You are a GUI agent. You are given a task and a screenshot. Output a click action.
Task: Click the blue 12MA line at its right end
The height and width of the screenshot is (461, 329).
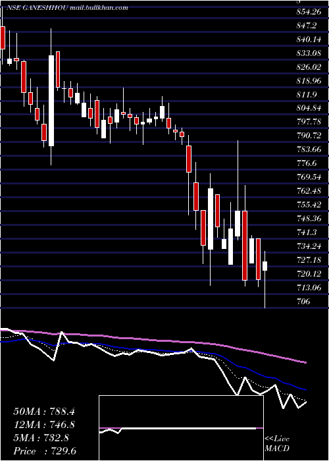click(305, 389)
